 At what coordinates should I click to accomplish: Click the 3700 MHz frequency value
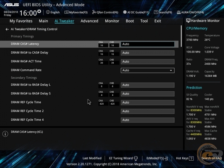[x=192, y=40]
